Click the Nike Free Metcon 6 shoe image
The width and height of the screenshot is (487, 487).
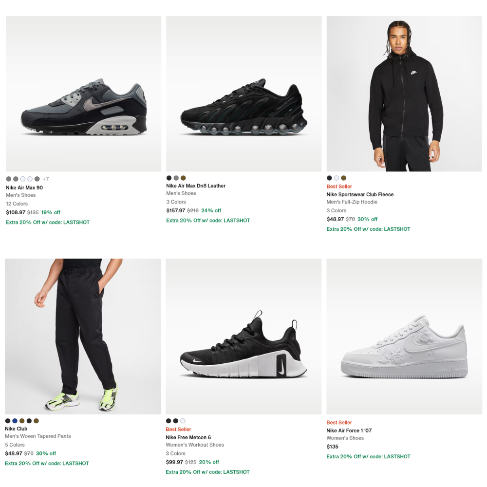[x=243, y=336]
